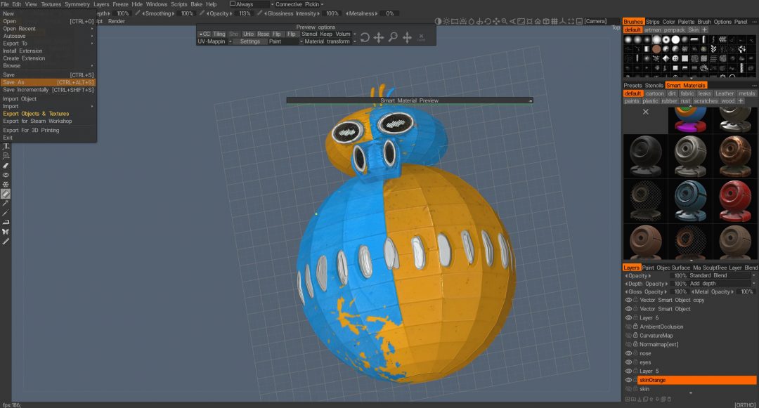Hide the nose layer

[x=628, y=353]
